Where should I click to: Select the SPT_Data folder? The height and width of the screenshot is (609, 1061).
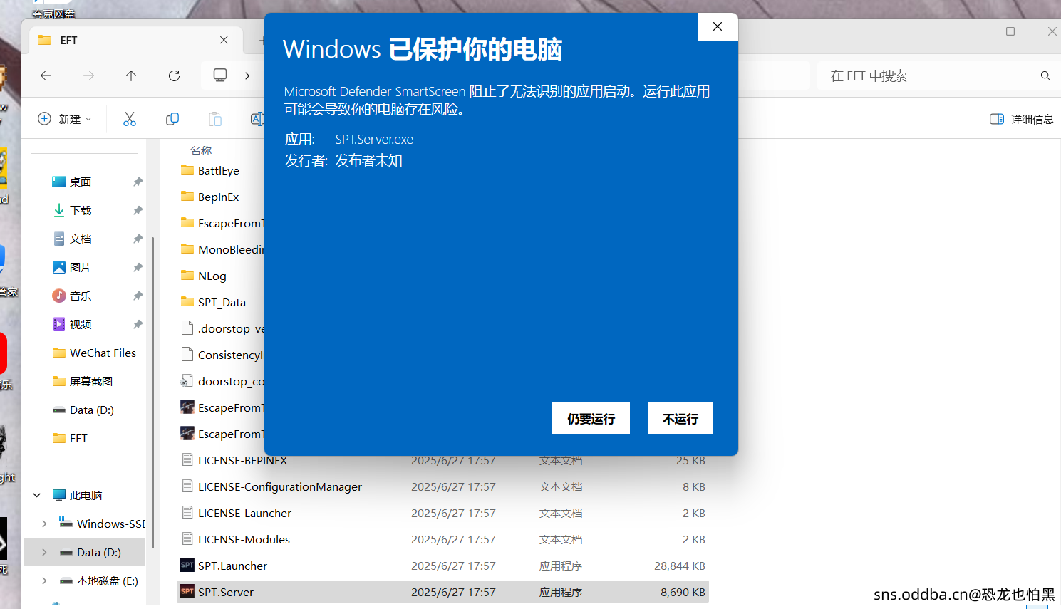[213, 302]
